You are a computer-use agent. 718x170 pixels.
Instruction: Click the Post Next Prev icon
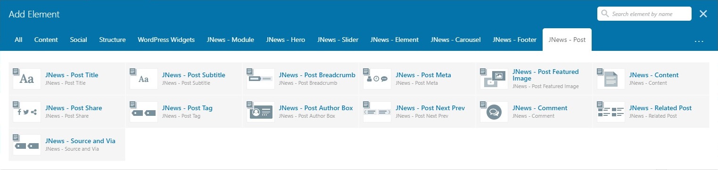pos(377,112)
